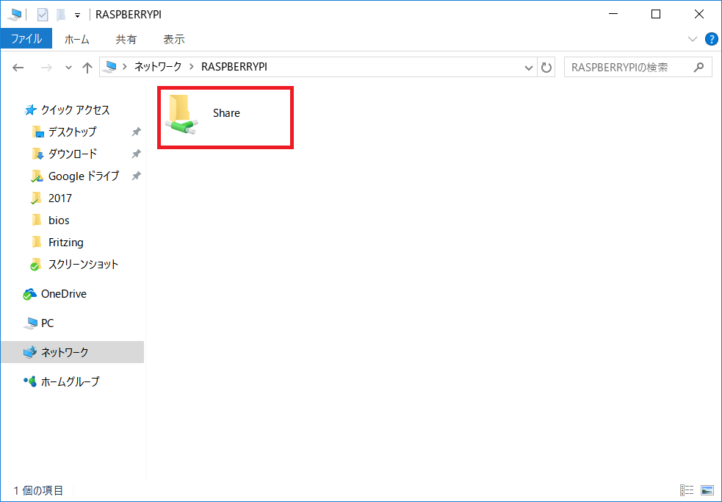Switch to details view in status bar
Viewport: 722px width, 502px height.
click(687, 490)
